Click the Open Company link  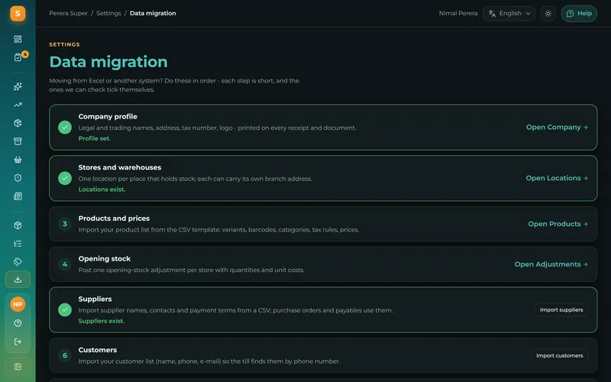point(557,127)
